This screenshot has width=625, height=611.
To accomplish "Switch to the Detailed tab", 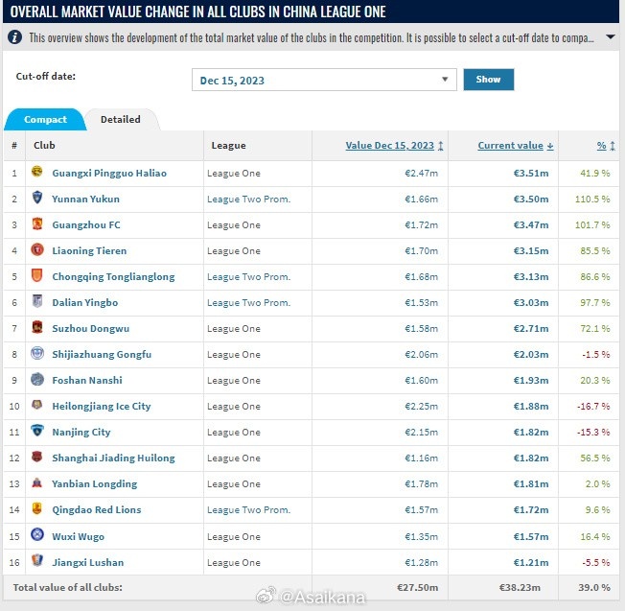I will coord(121,120).
